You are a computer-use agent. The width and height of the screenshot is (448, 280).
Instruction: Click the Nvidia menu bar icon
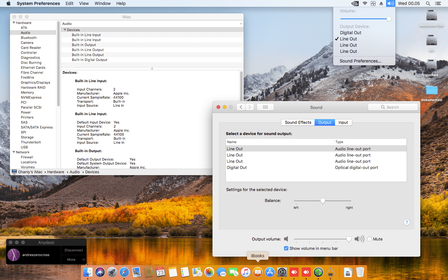pos(354,3)
